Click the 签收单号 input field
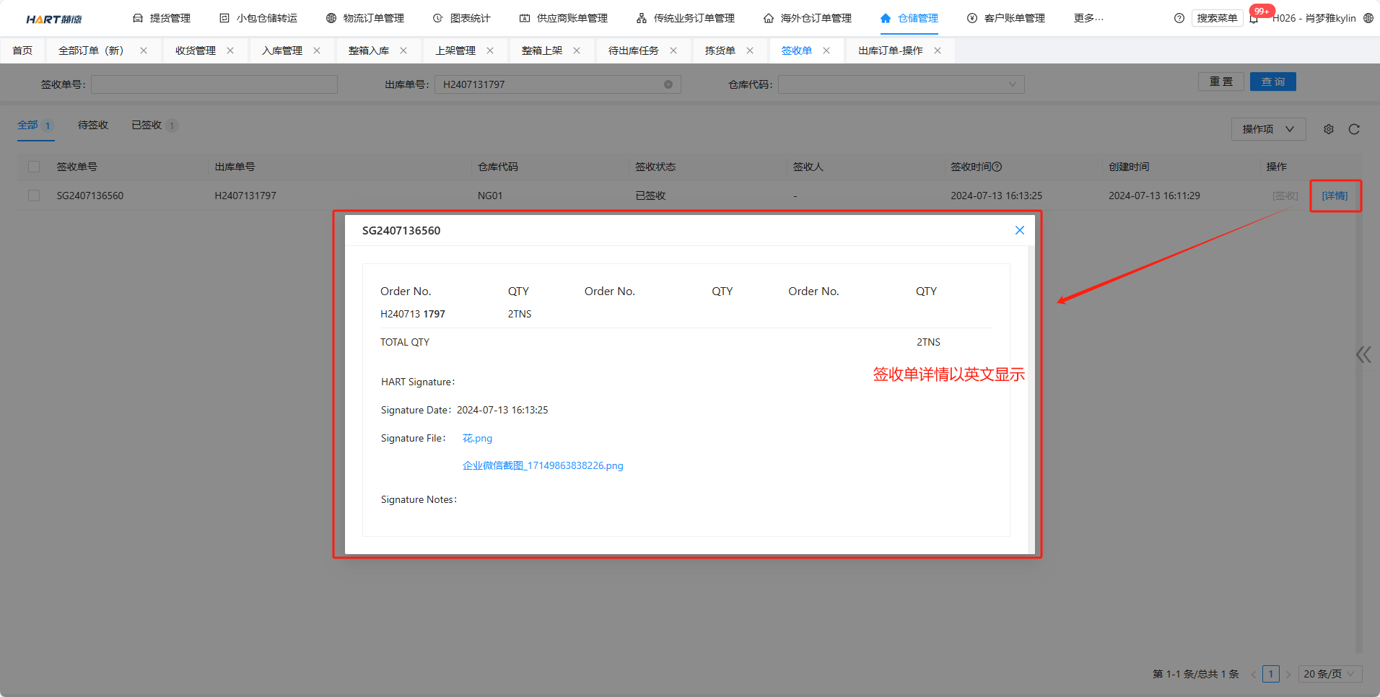The height and width of the screenshot is (697, 1380). tap(214, 84)
